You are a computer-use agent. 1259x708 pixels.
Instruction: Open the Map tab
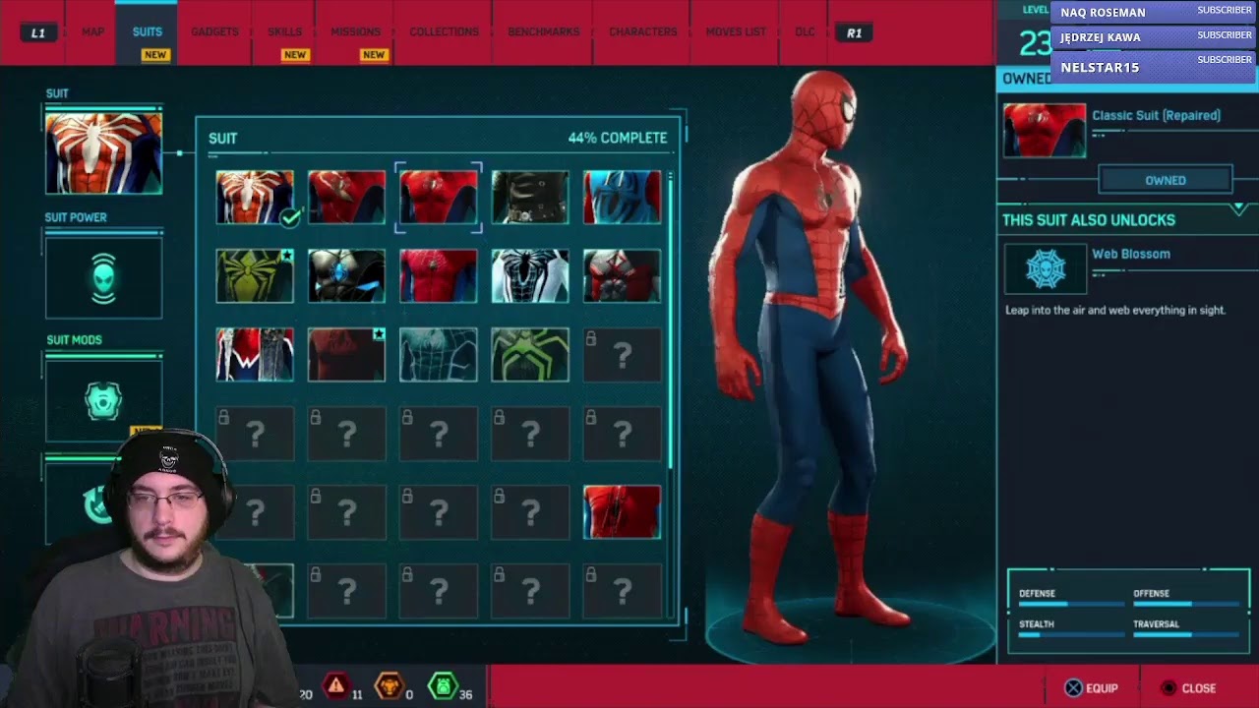(92, 32)
